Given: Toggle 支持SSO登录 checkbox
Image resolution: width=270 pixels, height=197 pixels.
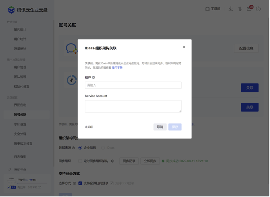Looking at the screenshot, I should click(x=112, y=183).
